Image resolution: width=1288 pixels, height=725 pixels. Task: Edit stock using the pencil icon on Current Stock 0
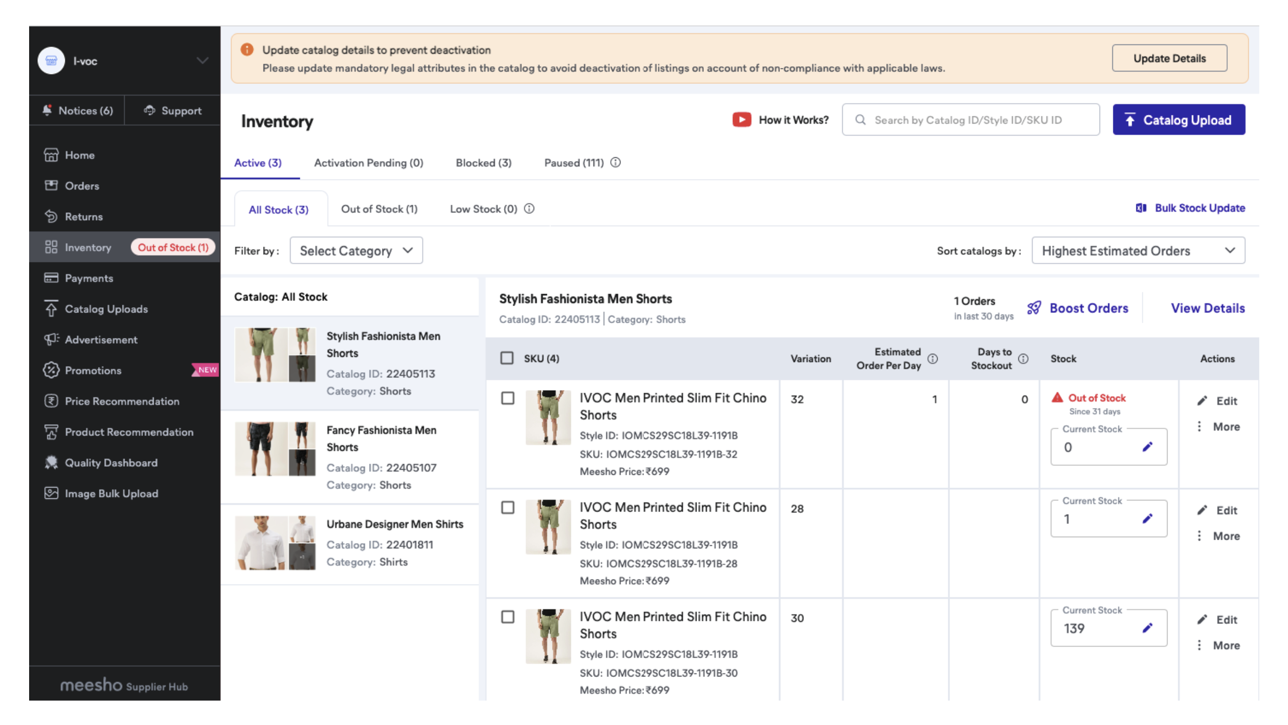(x=1148, y=446)
